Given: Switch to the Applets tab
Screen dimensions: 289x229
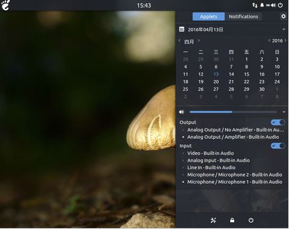Looking at the screenshot, I should 209,16.
